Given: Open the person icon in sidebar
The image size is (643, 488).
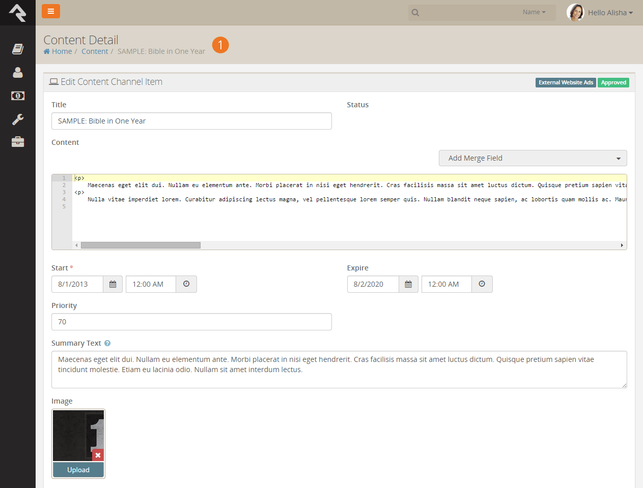Looking at the screenshot, I should [x=18, y=73].
